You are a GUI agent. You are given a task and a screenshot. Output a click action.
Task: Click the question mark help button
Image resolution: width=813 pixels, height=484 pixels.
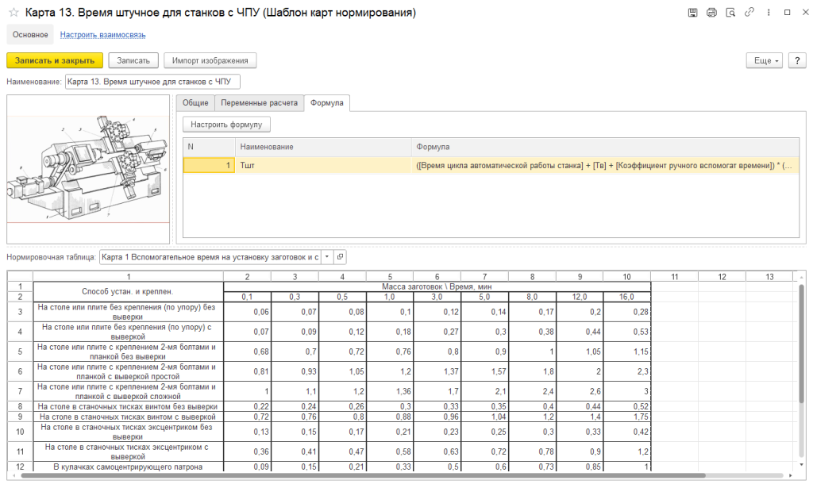click(x=796, y=60)
